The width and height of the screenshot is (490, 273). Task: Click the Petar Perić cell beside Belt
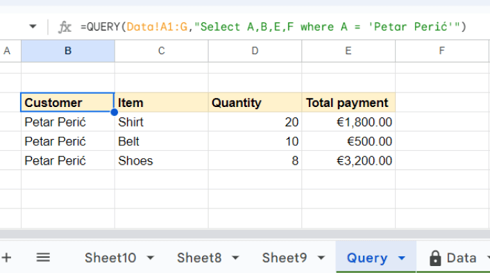point(68,141)
